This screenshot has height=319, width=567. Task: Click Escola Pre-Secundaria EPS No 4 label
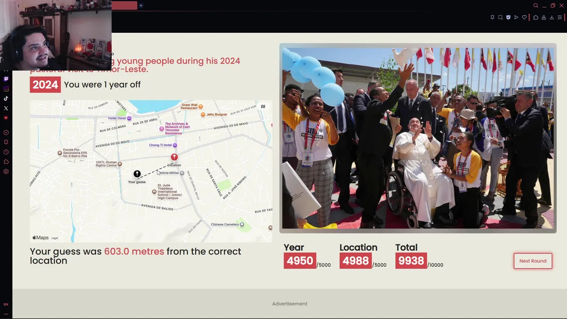pyautogui.click(x=72, y=153)
